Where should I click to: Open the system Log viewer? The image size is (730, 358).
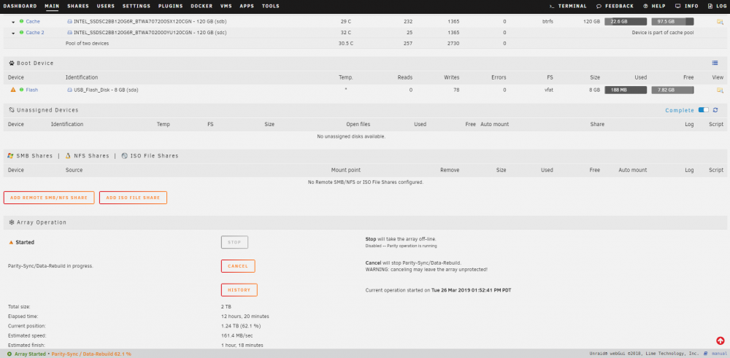point(717,6)
